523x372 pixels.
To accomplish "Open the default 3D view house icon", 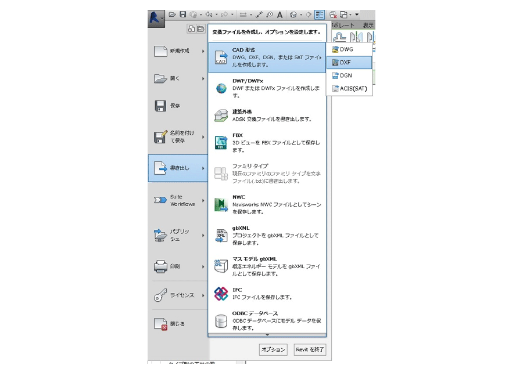I will pos(293,15).
